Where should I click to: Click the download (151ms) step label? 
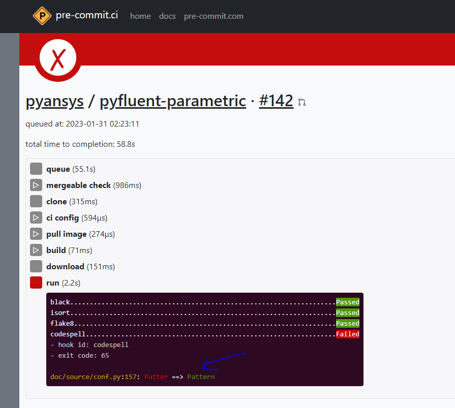point(81,266)
